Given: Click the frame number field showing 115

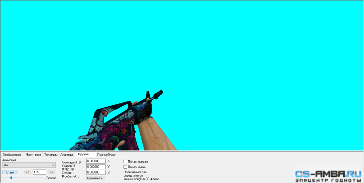Looking at the screenshot, I should pos(39,172).
